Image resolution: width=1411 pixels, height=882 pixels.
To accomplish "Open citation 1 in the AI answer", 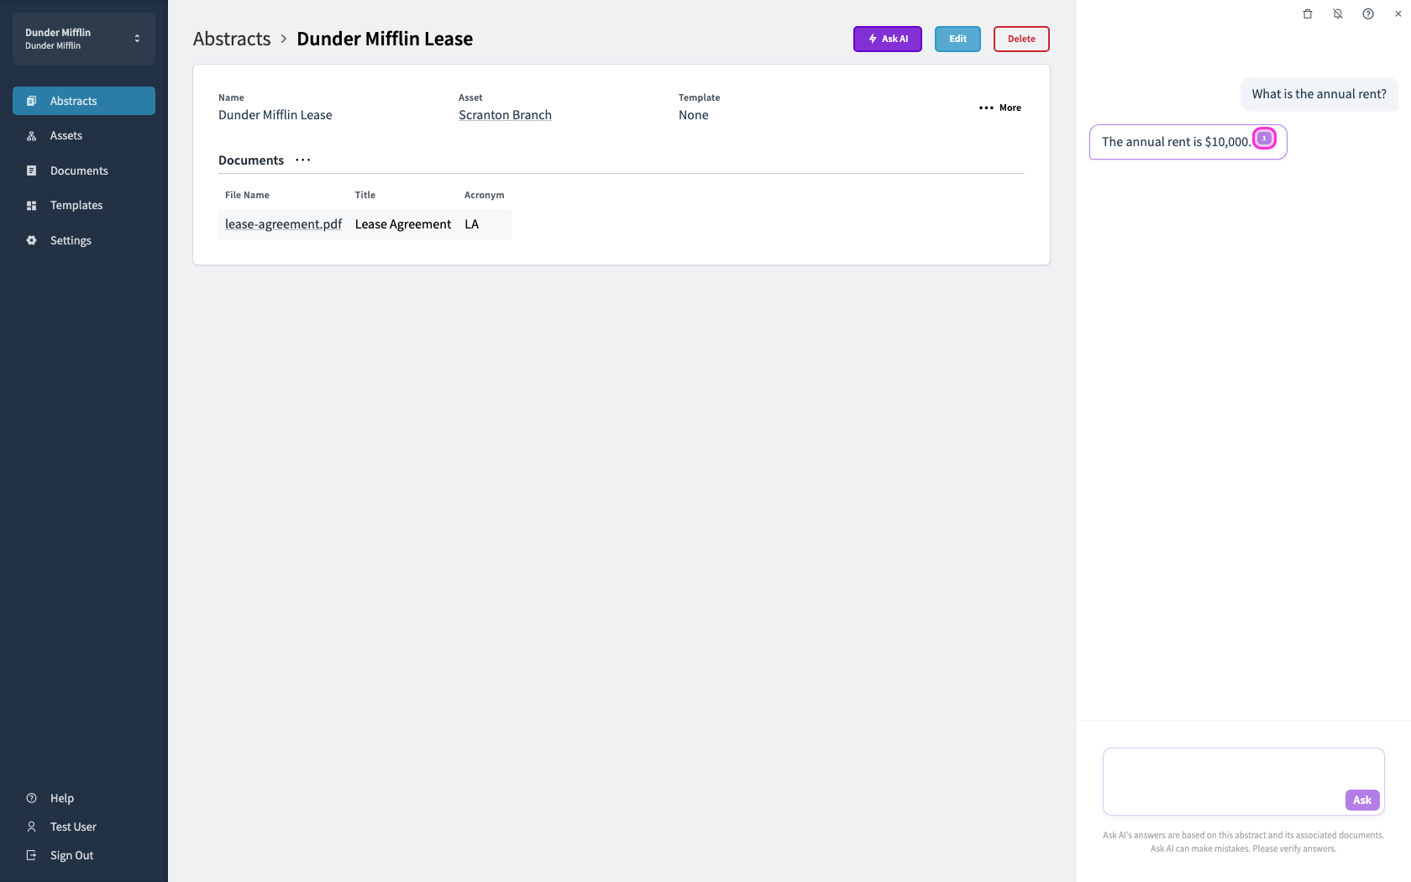I will (1264, 139).
